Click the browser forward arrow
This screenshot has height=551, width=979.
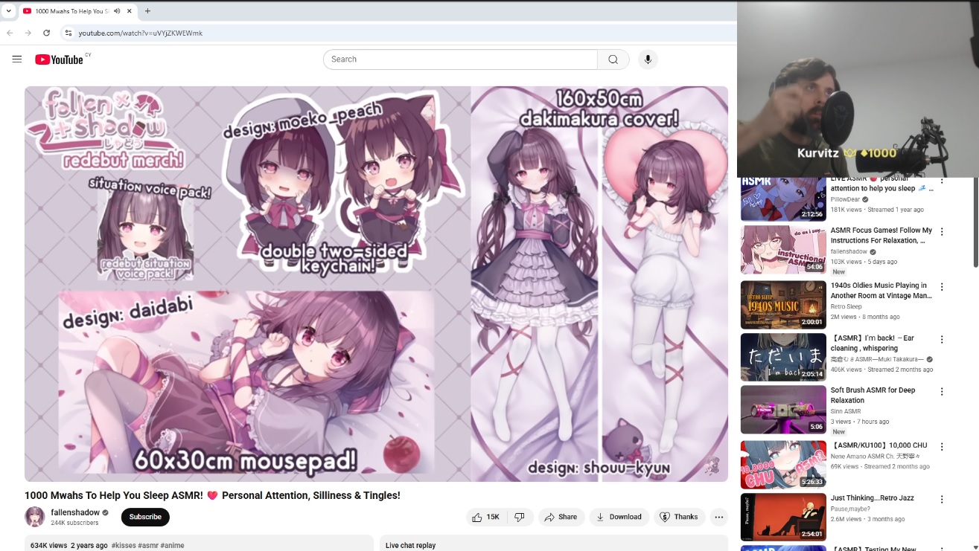point(28,33)
